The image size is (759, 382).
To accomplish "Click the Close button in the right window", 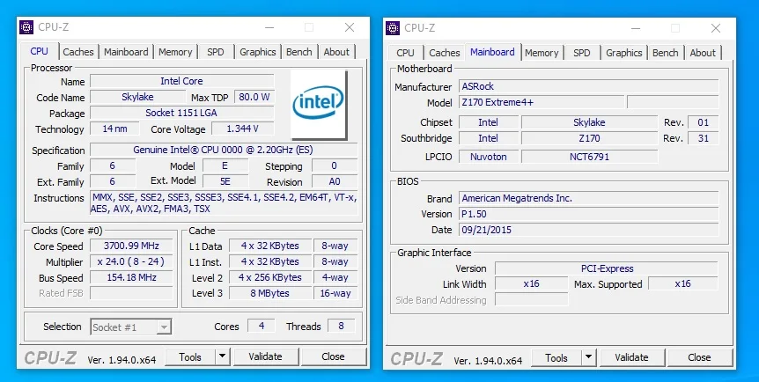I will (699, 357).
